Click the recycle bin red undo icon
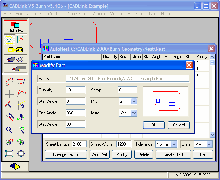 [x=10, y=142]
